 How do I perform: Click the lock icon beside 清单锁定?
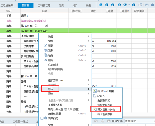click(46, 118)
